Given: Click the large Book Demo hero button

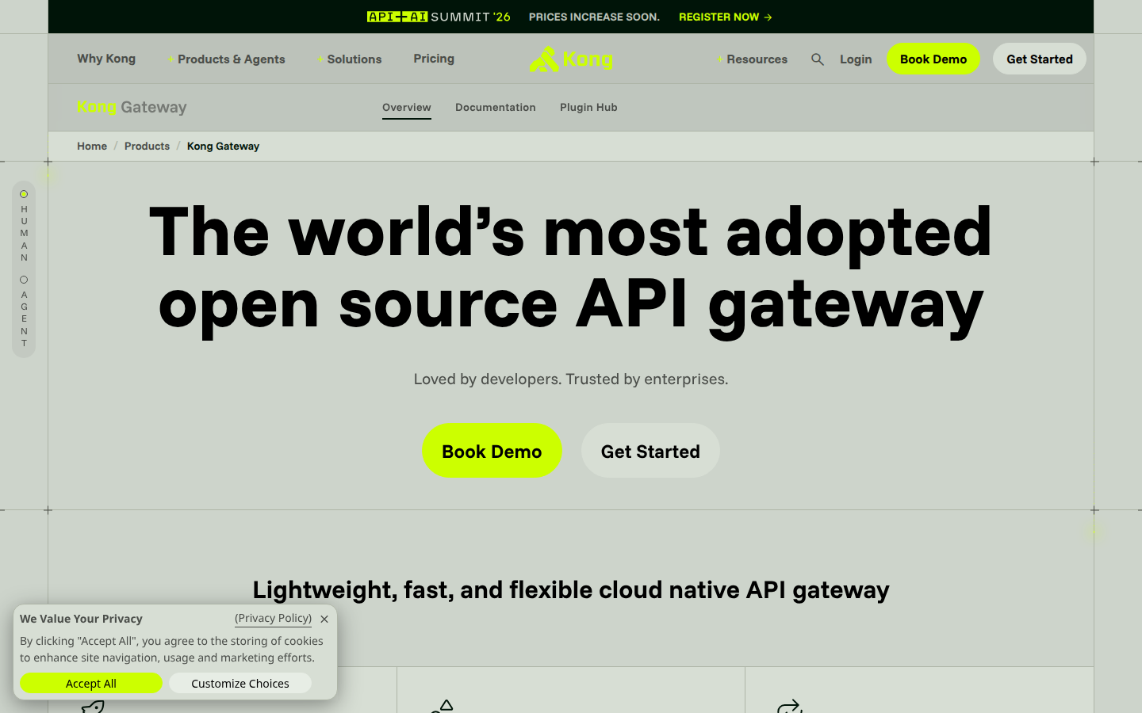Looking at the screenshot, I should pyautogui.click(x=492, y=451).
